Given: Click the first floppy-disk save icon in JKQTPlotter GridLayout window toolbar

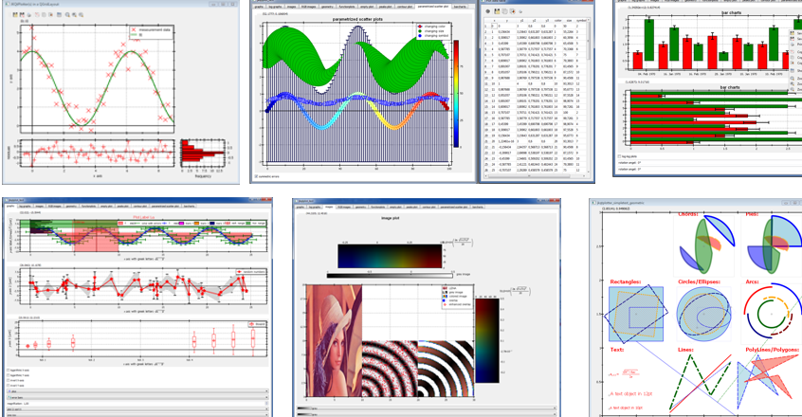Looking at the screenshot, I should (x=15, y=15).
